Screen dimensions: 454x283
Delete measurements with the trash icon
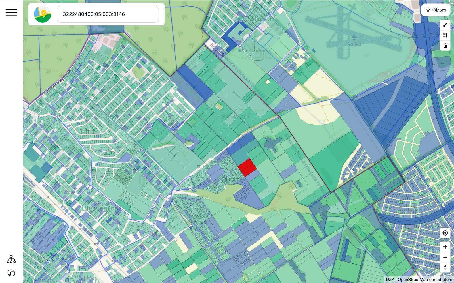[445, 46]
